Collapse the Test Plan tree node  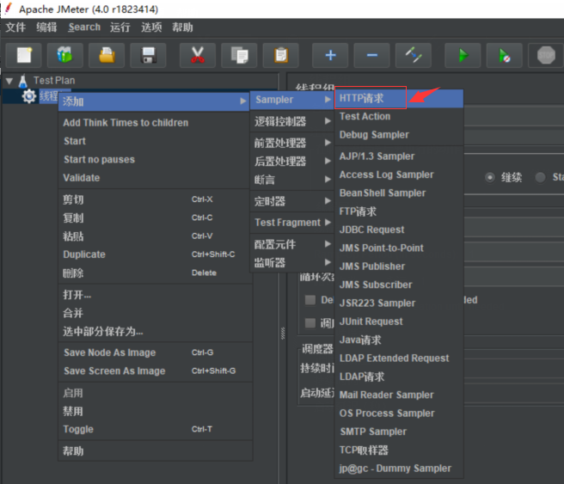9,82
